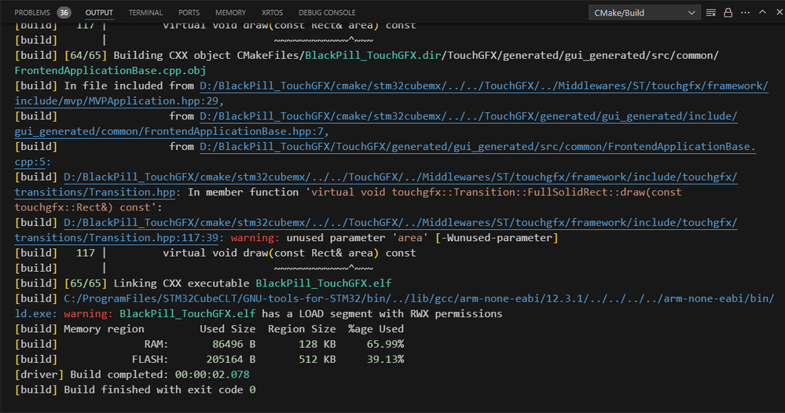Click the 36 problems count badge

tap(64, 13)
